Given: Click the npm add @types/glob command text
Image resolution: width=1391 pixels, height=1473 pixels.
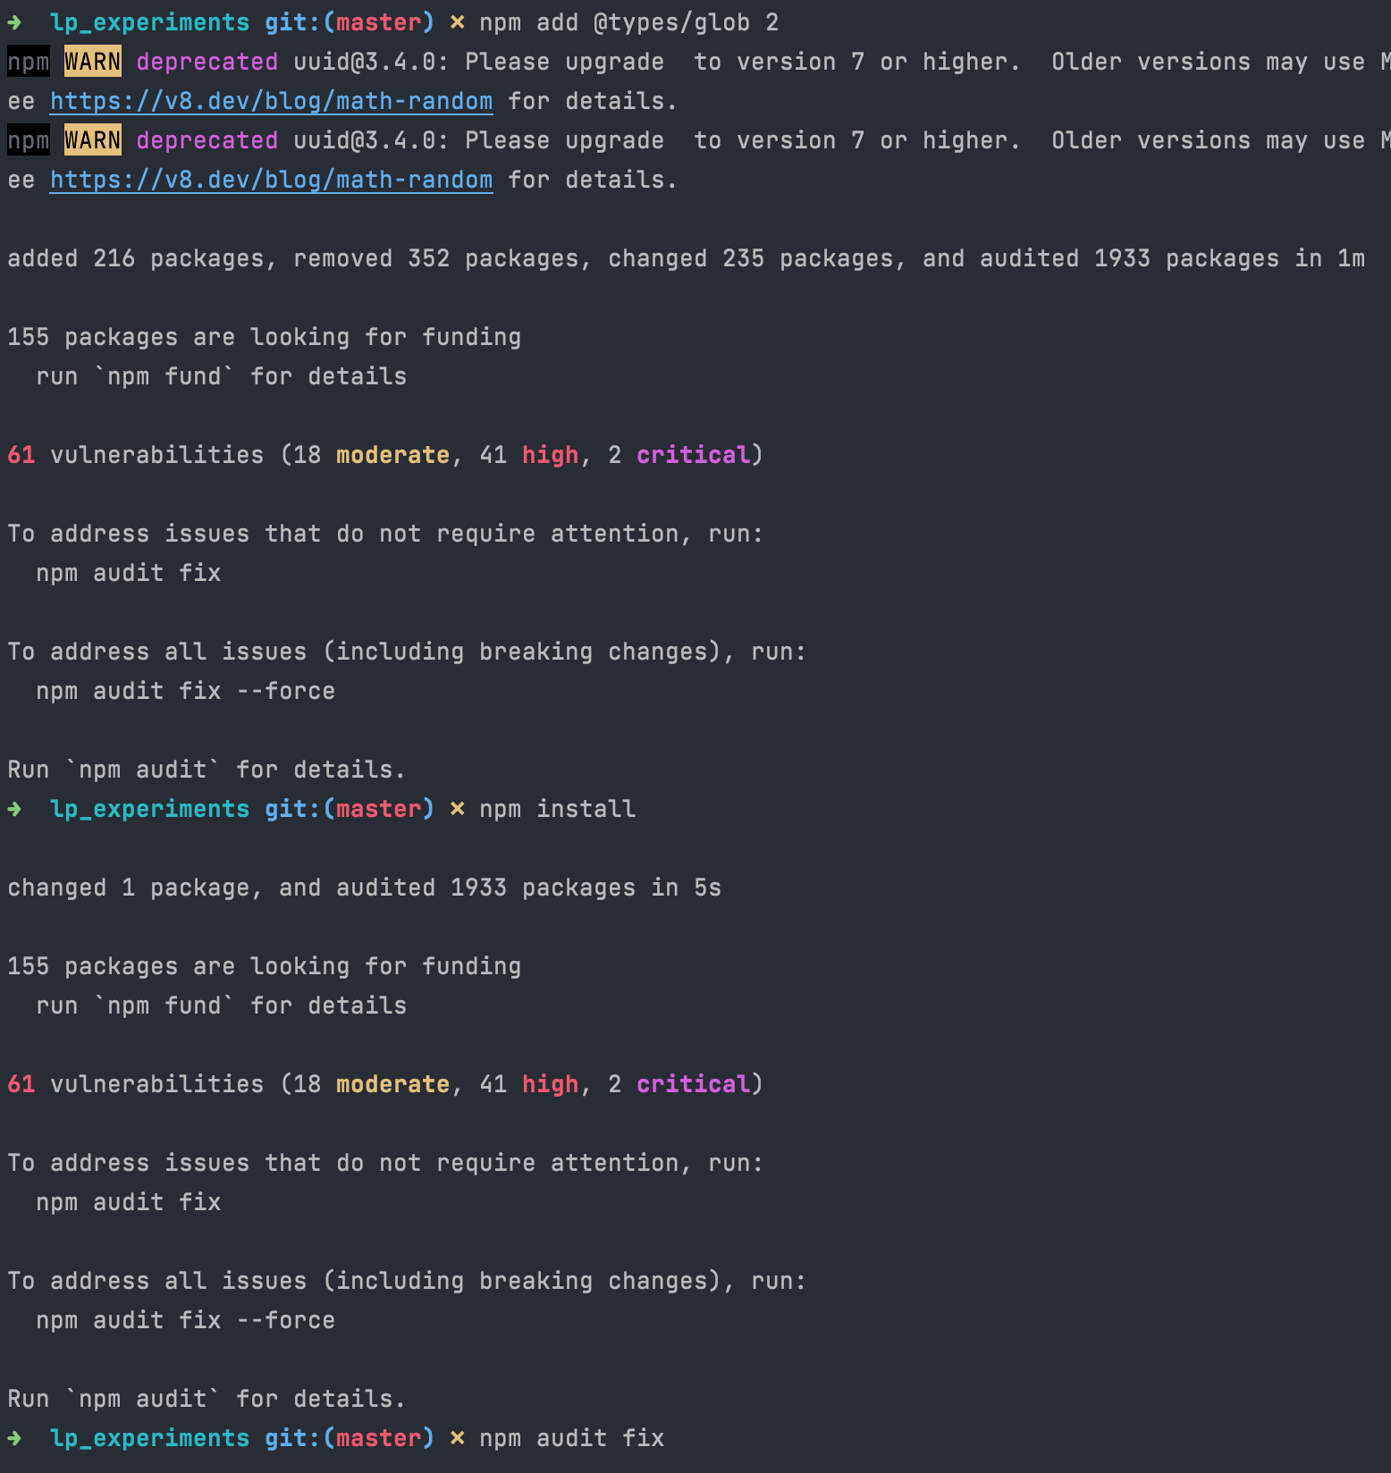Looking at the screenshot, I should 628,22.
